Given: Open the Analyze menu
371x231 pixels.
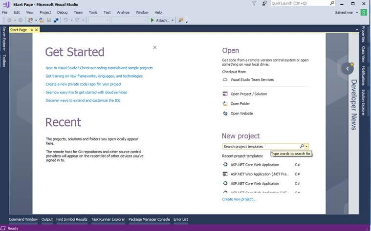Looking at the screenshot, I should (123, 12).
